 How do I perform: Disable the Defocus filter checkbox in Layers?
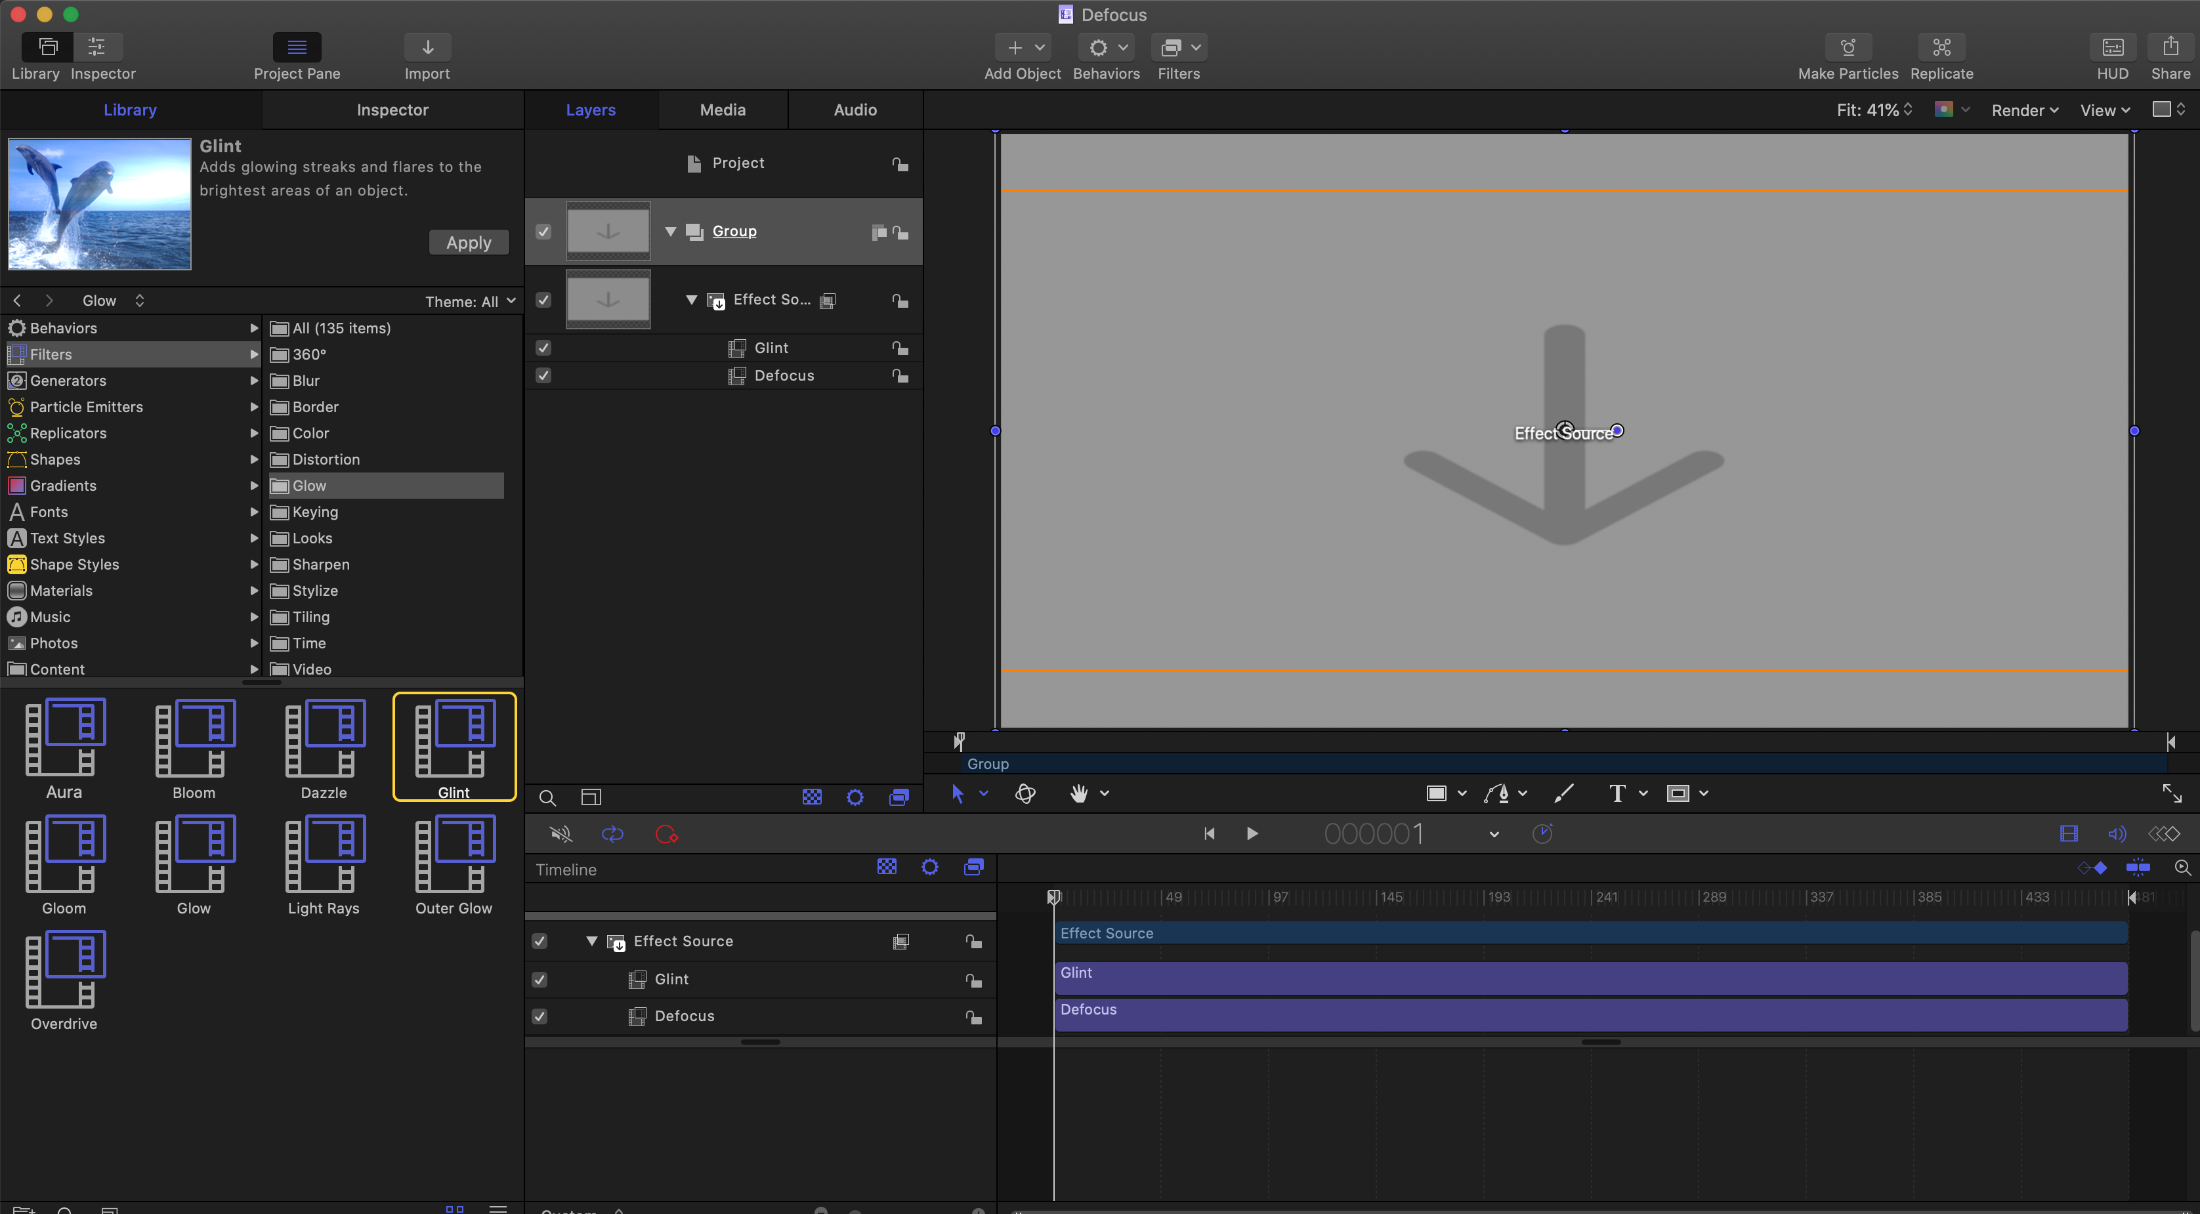tap(543, 375)
